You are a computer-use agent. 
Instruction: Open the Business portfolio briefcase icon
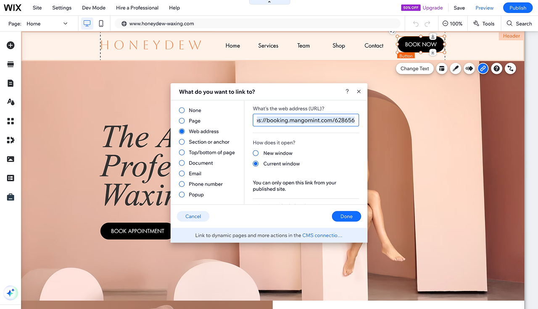[11, 197]
